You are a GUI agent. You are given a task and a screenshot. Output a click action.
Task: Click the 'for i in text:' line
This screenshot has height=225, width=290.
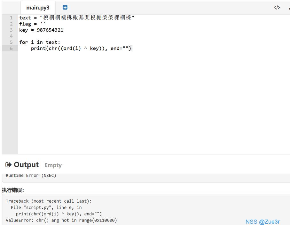(40, 42)
